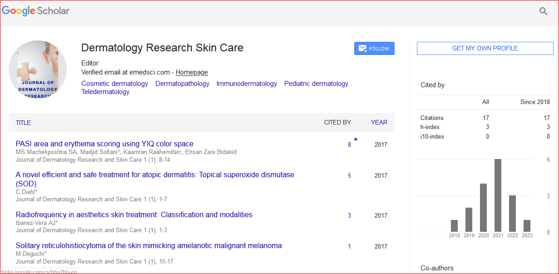Sort articles by Year column header

(x=379, y=123)
